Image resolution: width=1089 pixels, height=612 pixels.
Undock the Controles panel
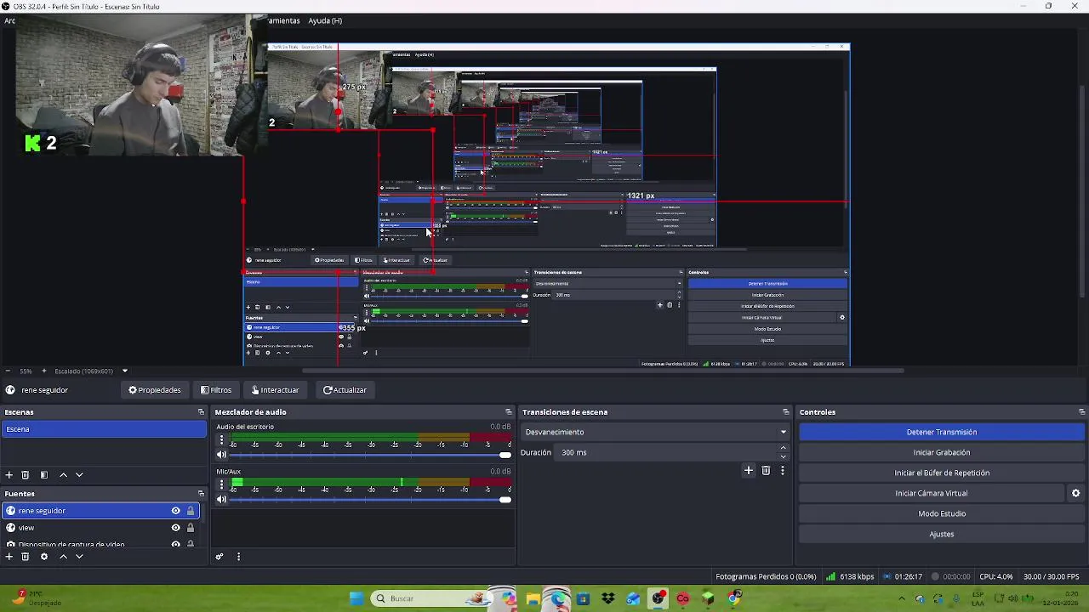point(1081,412)
